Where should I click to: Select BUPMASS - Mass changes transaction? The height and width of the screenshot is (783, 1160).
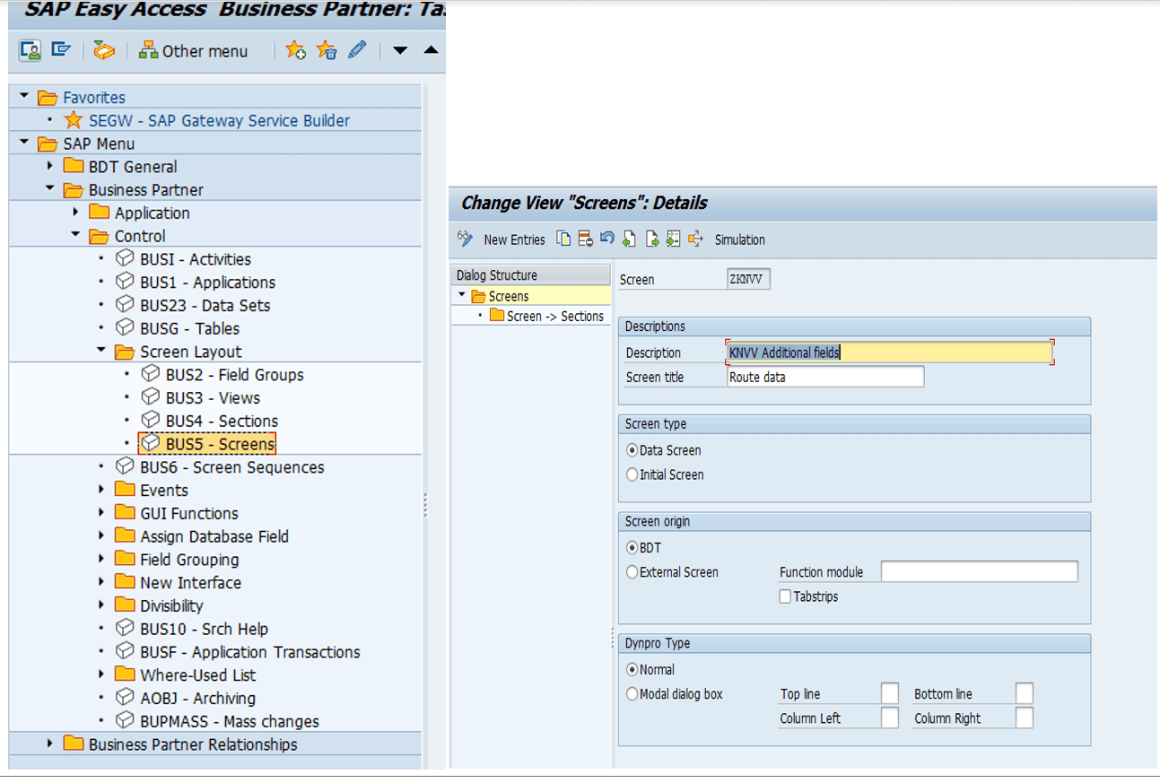click(229, 721)
